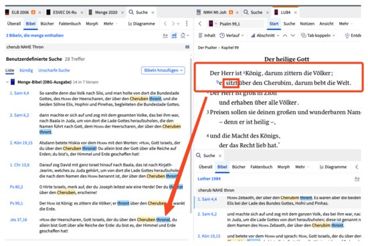Go forward in the top-left search panel history
Viewport: 368px width, 246px height.
click(173, 23)
